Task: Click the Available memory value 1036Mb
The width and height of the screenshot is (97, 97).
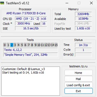Action: 83,19
